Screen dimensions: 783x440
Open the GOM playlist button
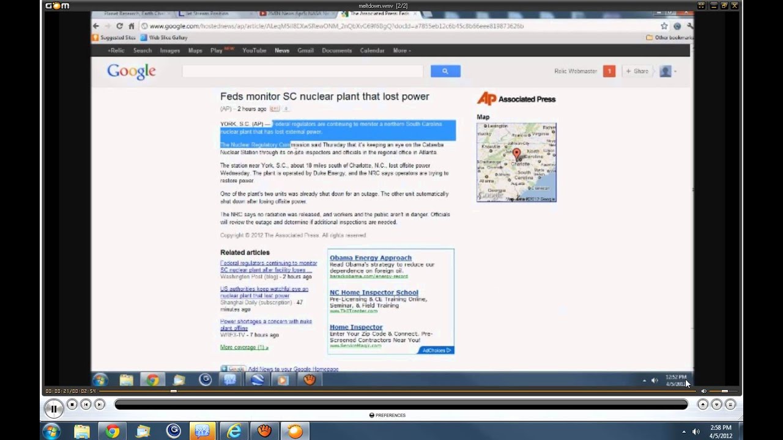coord(730,405)
